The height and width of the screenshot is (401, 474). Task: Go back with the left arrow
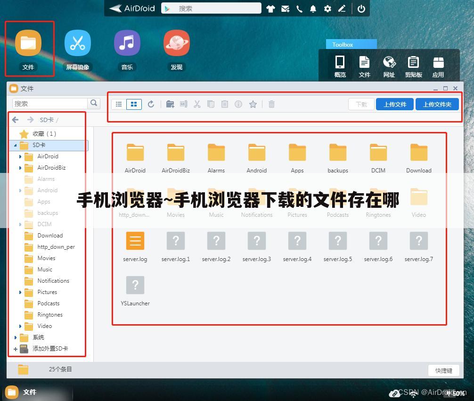click(16, 120)
